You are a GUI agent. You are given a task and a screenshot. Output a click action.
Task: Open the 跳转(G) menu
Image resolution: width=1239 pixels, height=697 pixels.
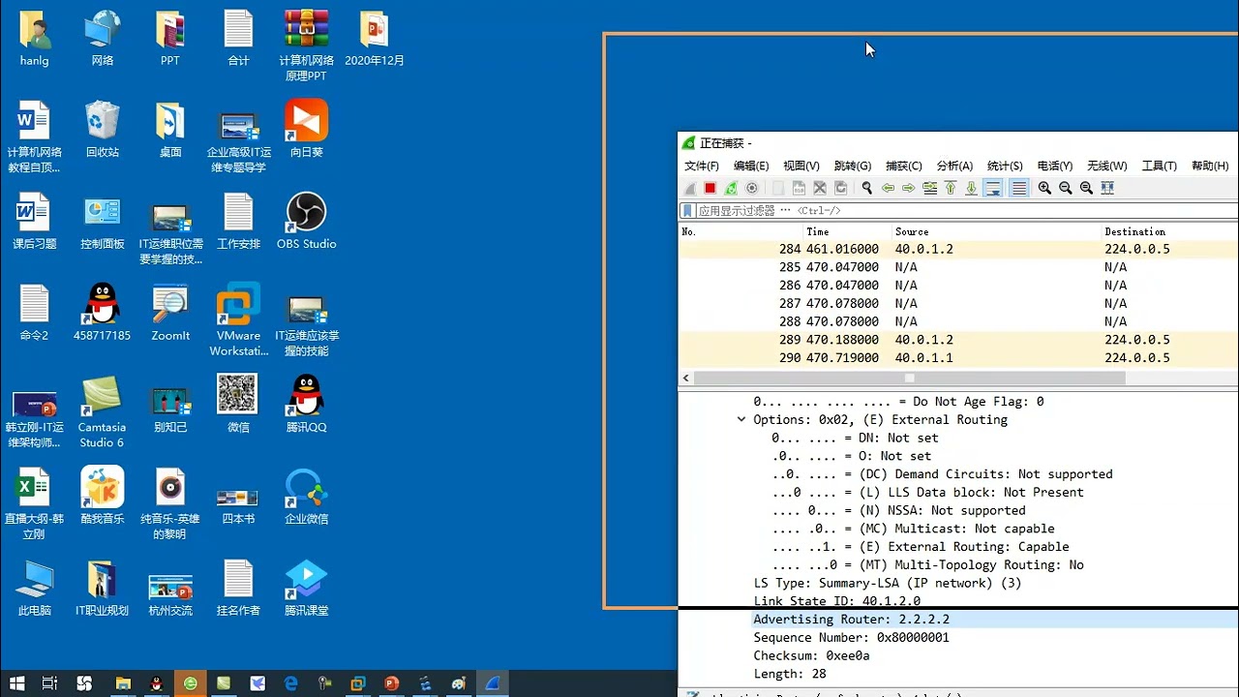853,166
